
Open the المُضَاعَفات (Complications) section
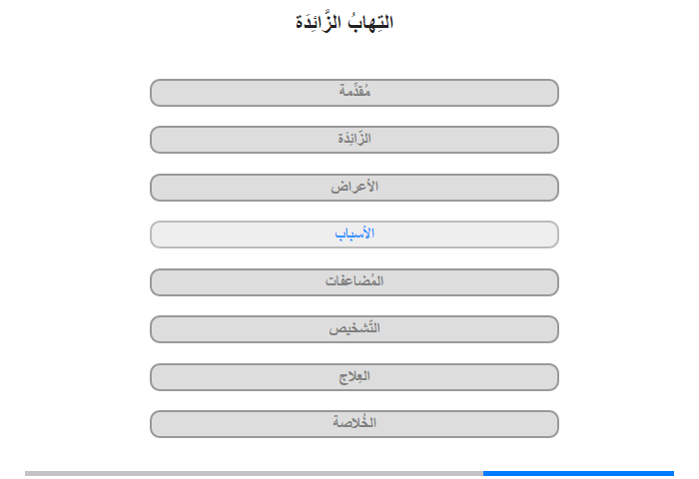click(x=354, y=282)
